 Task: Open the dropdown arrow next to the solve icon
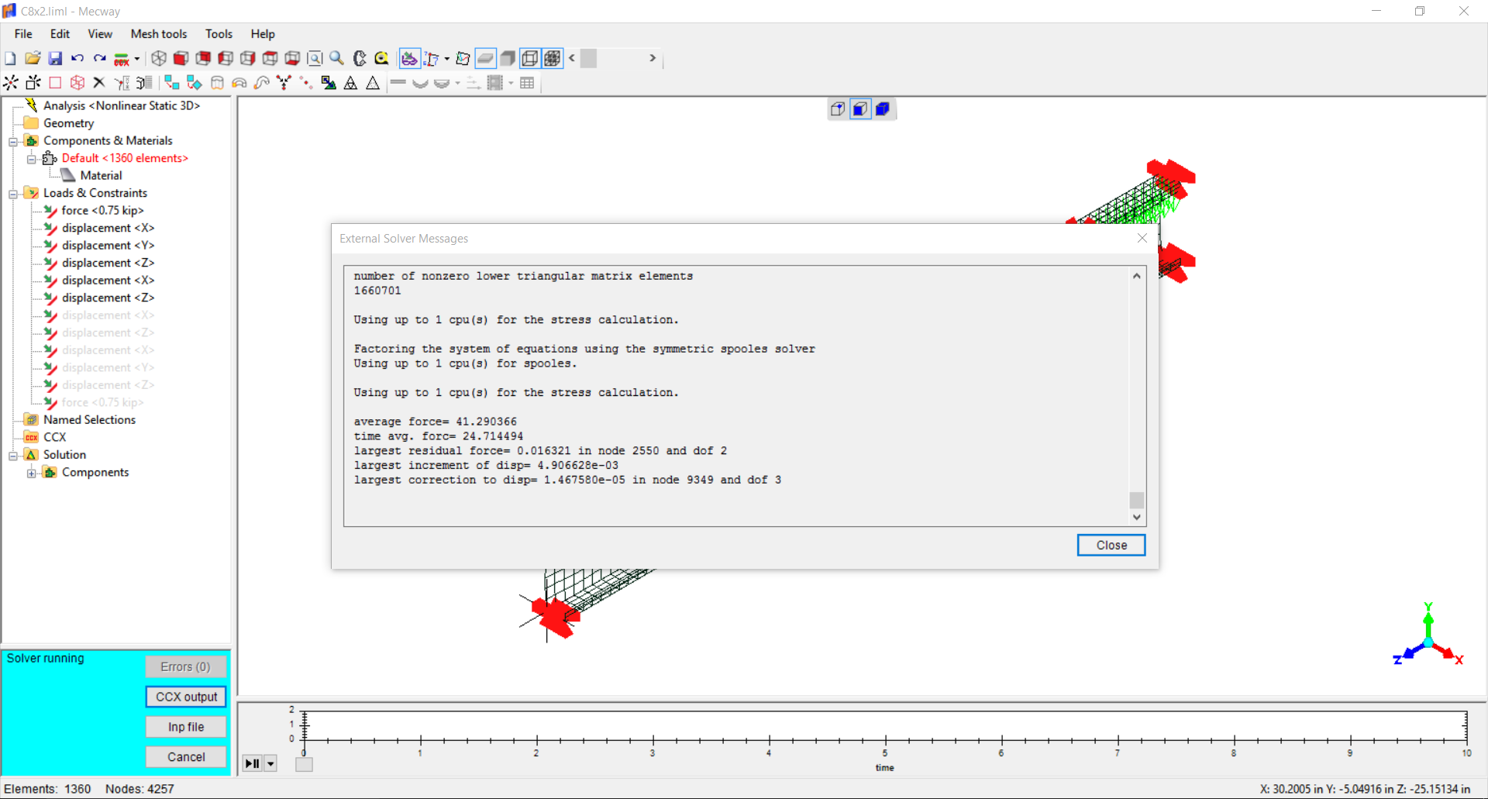[x=137, y=58]
